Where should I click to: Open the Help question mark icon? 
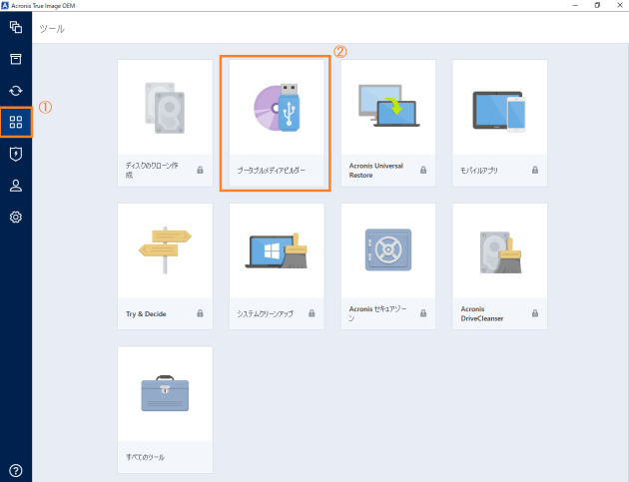pos(16,470)
